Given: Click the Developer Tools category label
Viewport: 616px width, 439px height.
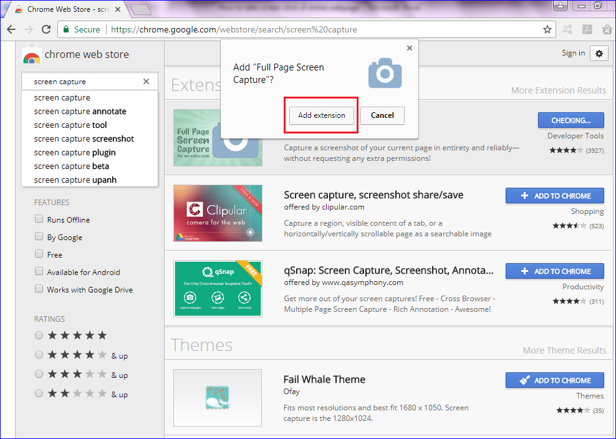Looking at the screenshot, I should [575, 136].
